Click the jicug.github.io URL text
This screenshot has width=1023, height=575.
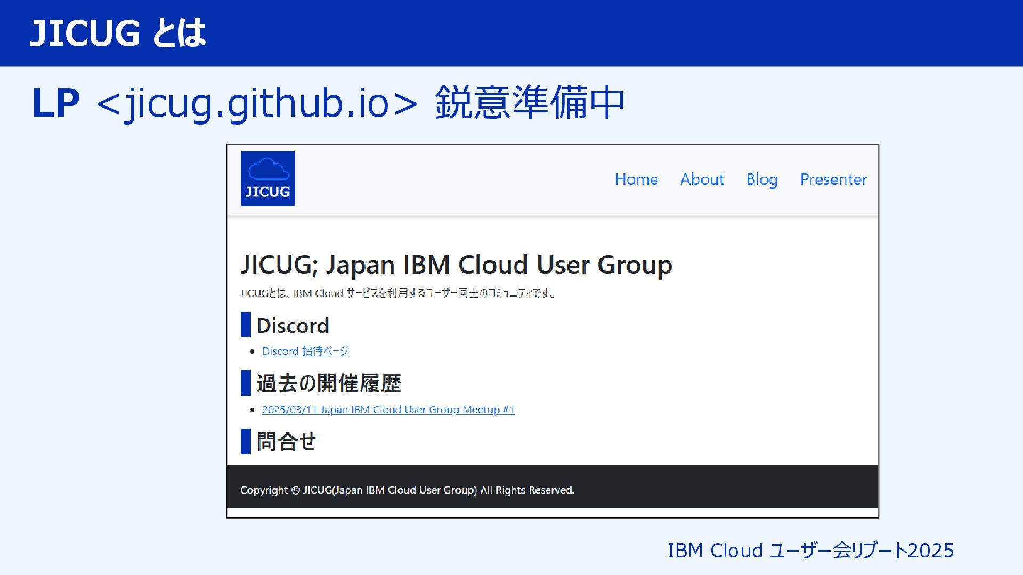click(x=258, y=102)
